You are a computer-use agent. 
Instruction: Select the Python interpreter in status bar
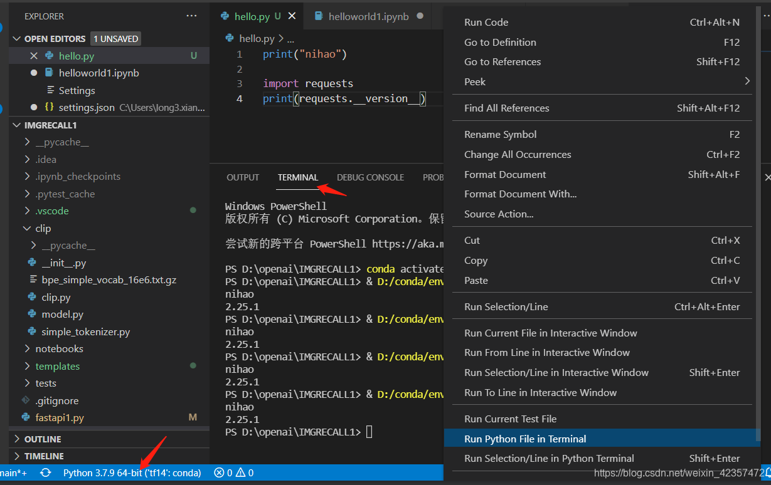(131, 473)
